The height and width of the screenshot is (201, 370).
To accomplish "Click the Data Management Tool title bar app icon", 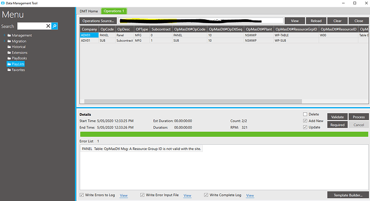I will point(3,3).
